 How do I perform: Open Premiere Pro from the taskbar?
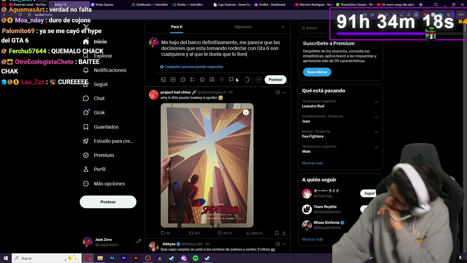point(124,258)
